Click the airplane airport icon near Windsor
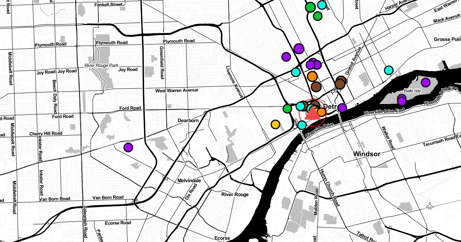This screenshot has width=461, height=242. 429,206
